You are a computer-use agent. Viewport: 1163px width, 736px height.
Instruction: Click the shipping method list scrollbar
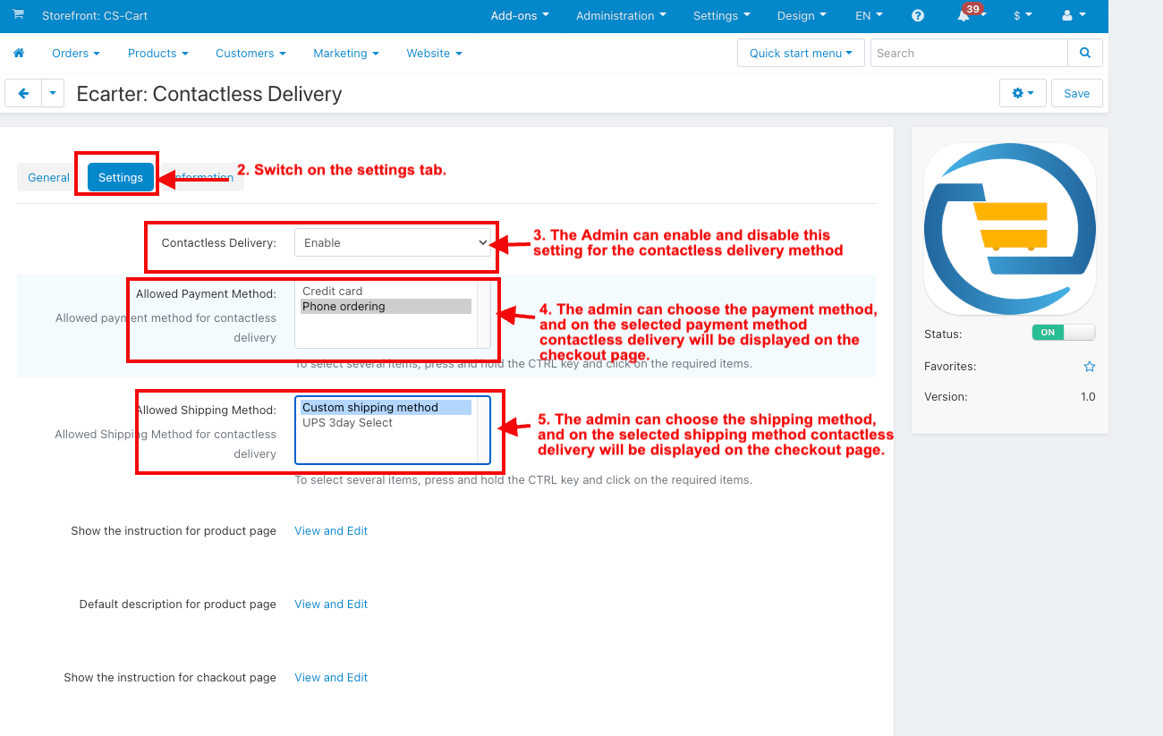point(483,430)
